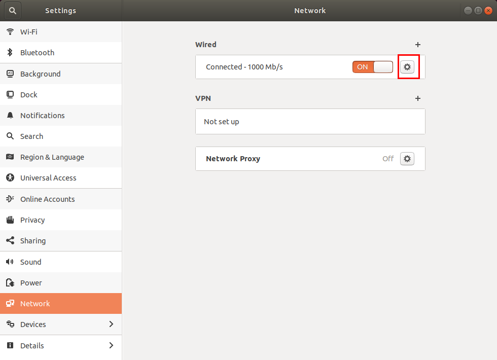Add a new wired connection with plus

(x=418, y=45)
